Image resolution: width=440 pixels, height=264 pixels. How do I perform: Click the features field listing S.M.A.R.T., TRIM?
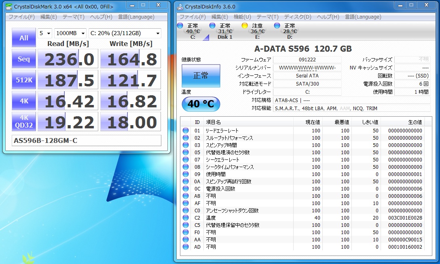point(352,108)
